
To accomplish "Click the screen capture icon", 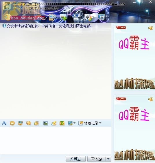I will coord(70,123).
